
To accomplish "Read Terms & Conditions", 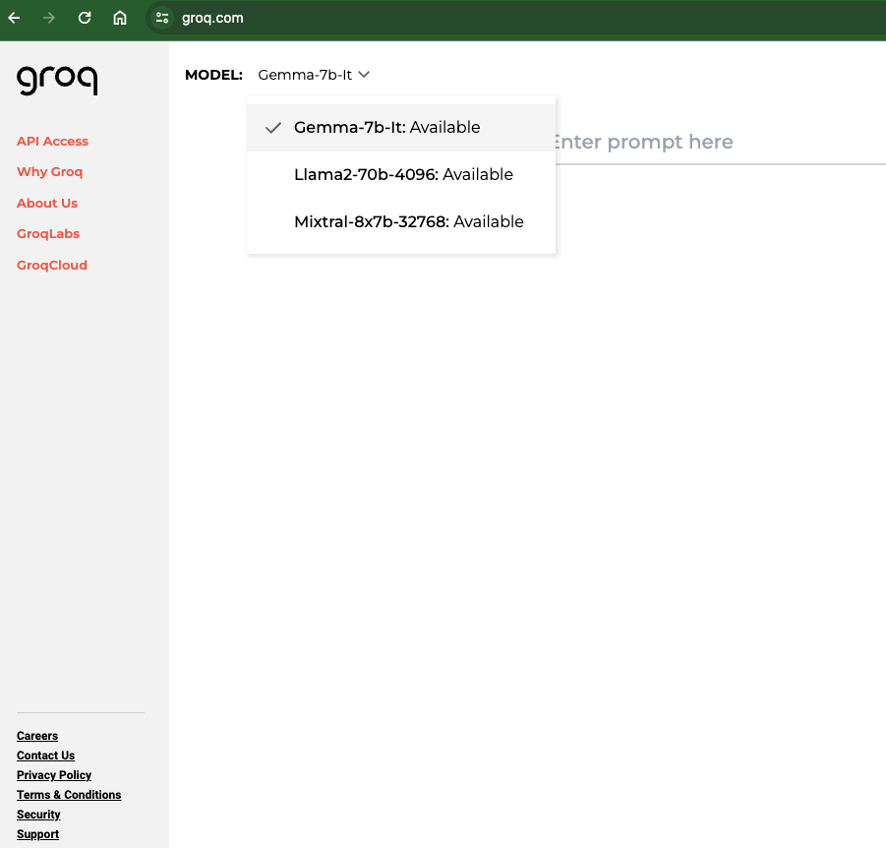I will coord(69,795).
